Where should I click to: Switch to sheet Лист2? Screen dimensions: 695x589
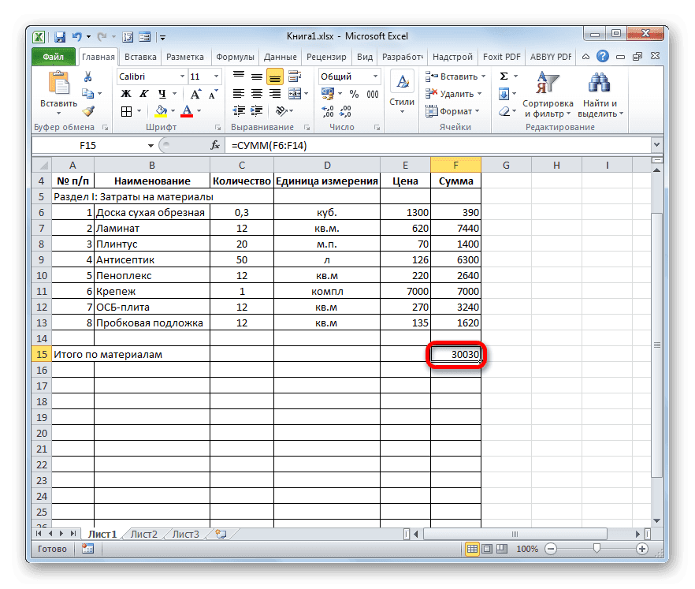coord(142,534)
